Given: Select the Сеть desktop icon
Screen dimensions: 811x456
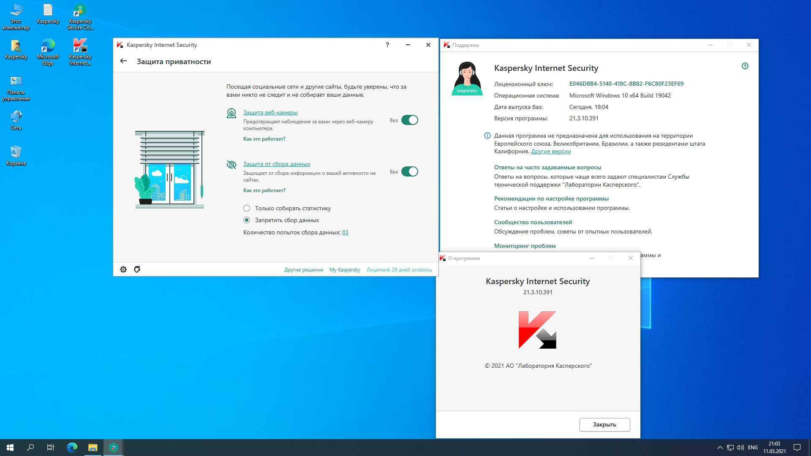Looking at the screenshot, I should click(16, 120).
